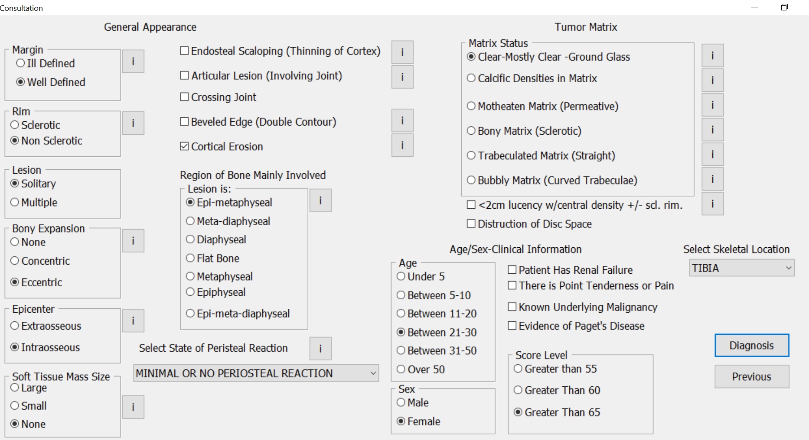Show info for Bubbly Matrix option
This screenshot has width=809, height=440.
click(712, 179)
